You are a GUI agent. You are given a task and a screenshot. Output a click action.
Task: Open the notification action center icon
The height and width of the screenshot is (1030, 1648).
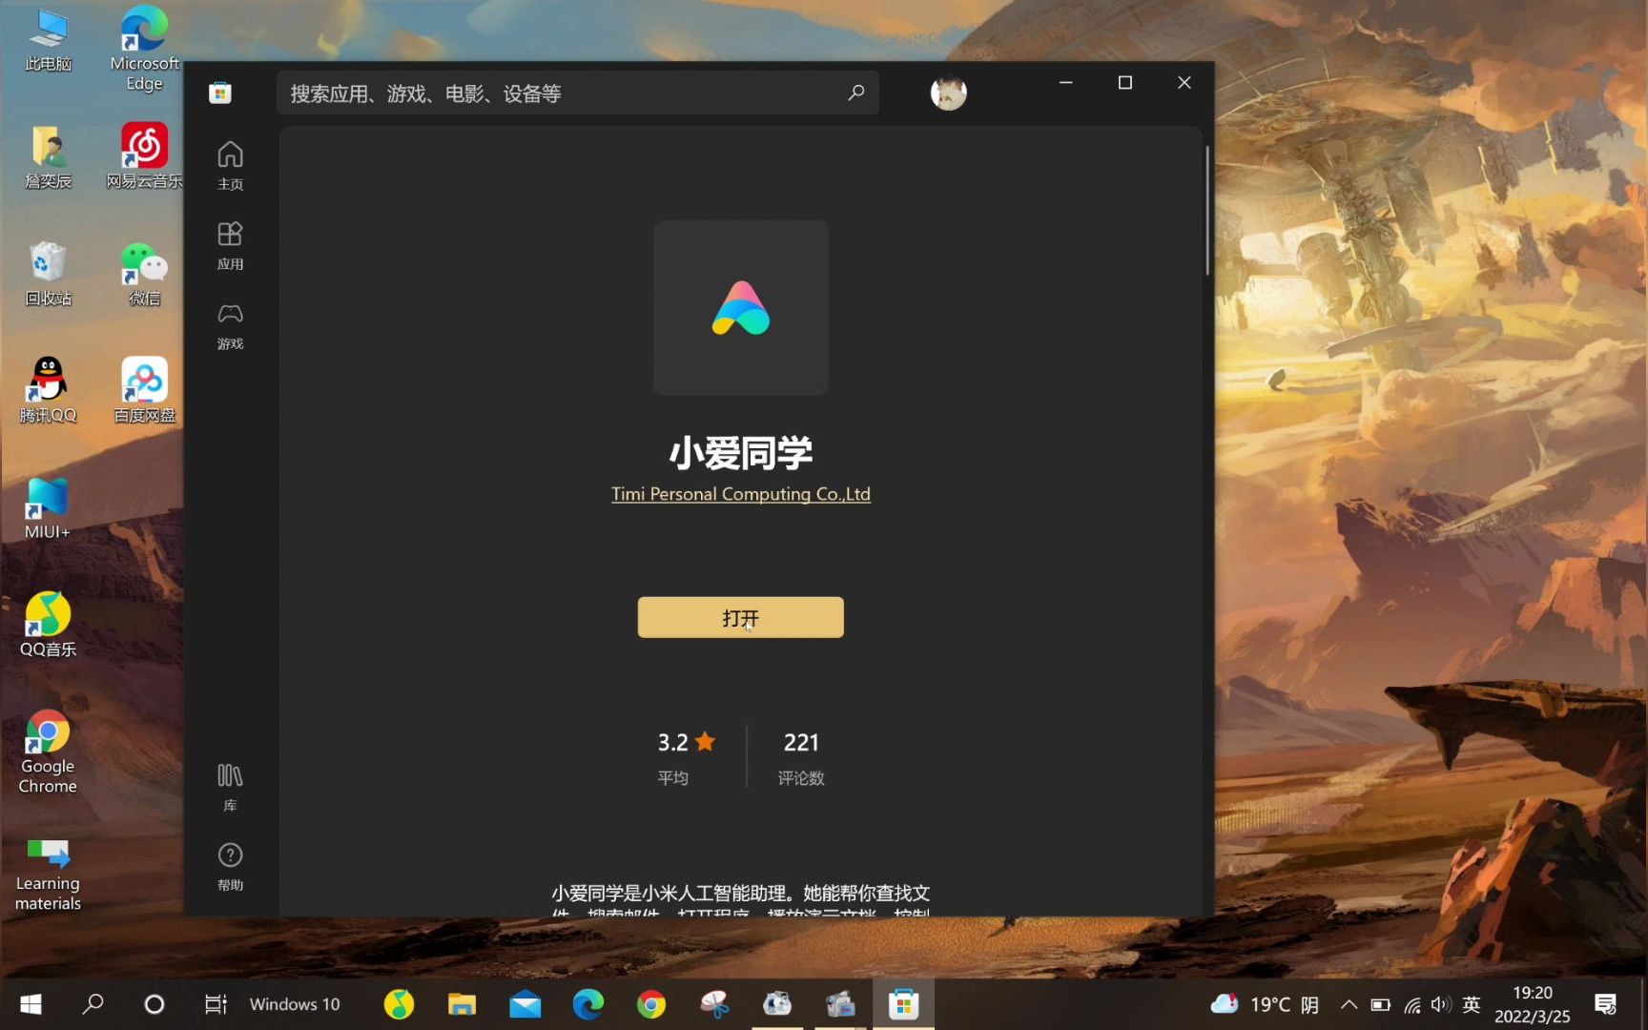[1605, 1004]
